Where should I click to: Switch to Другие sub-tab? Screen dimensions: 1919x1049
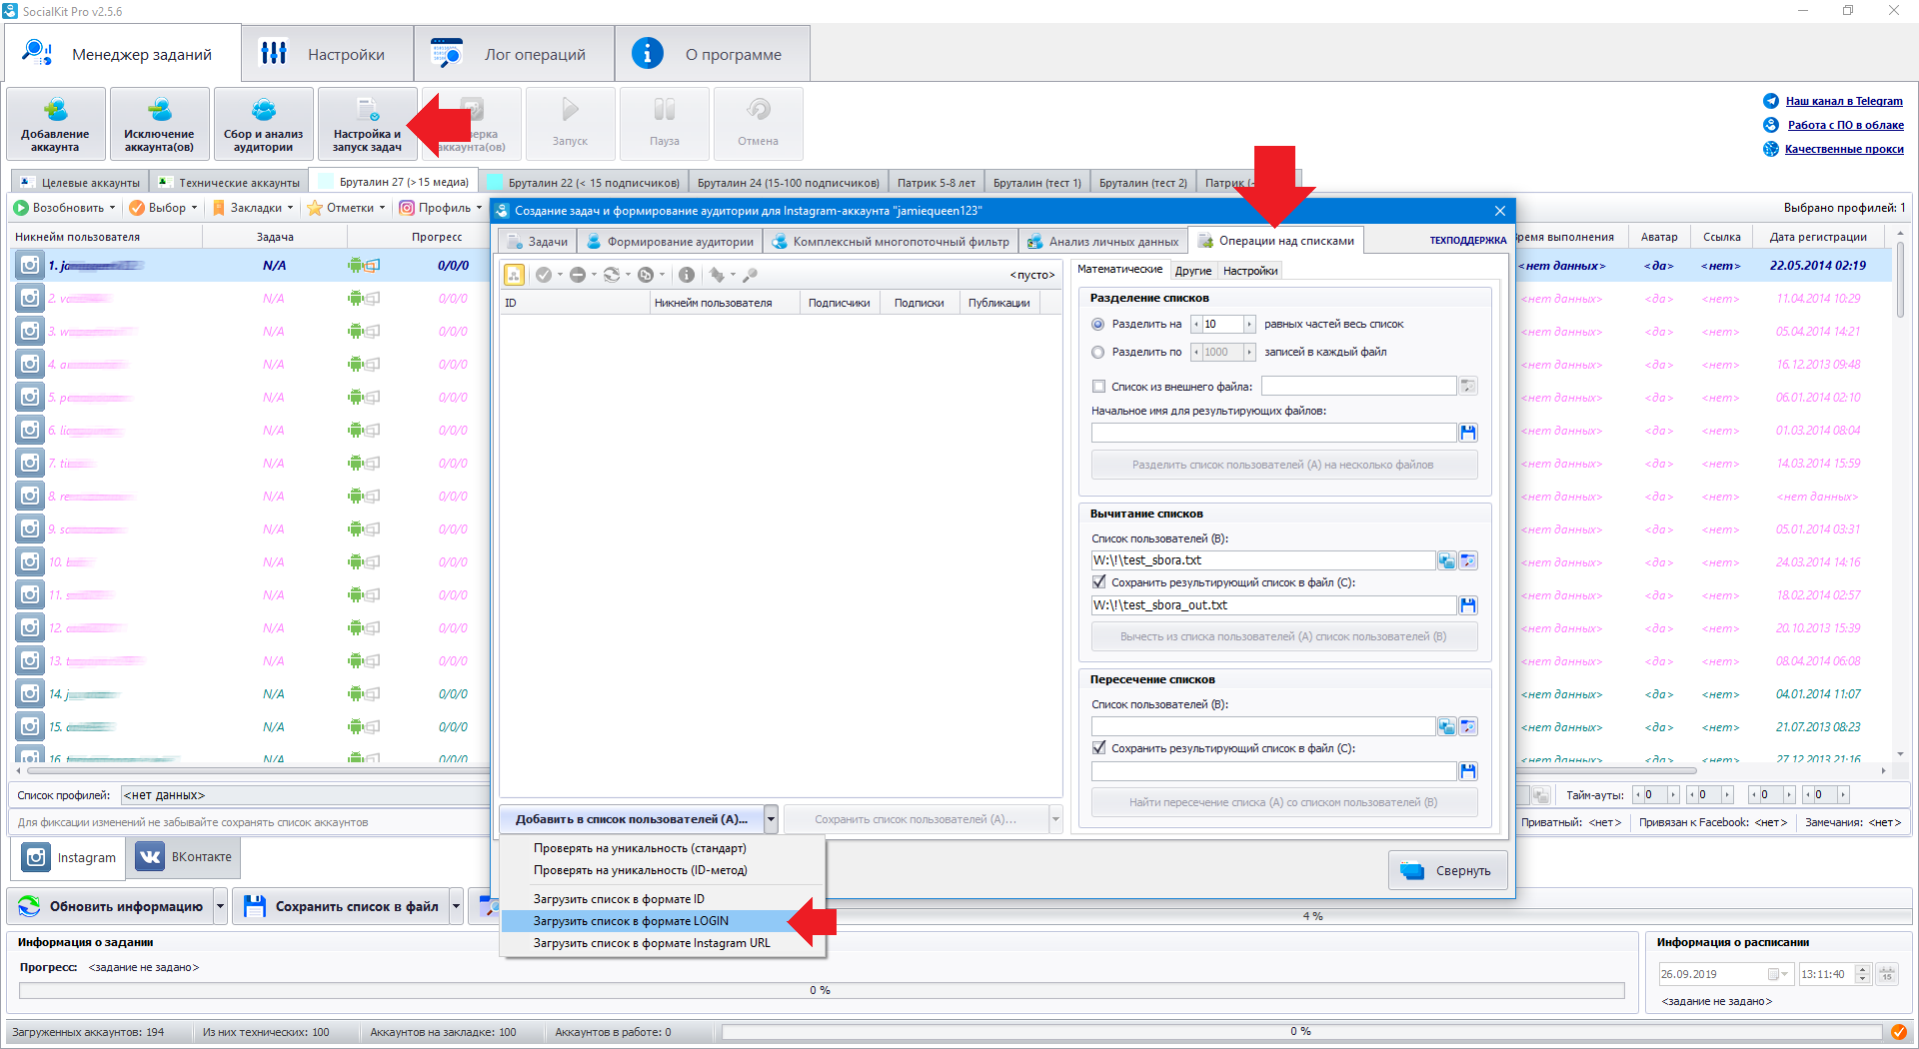click(x=1192, y=271)
